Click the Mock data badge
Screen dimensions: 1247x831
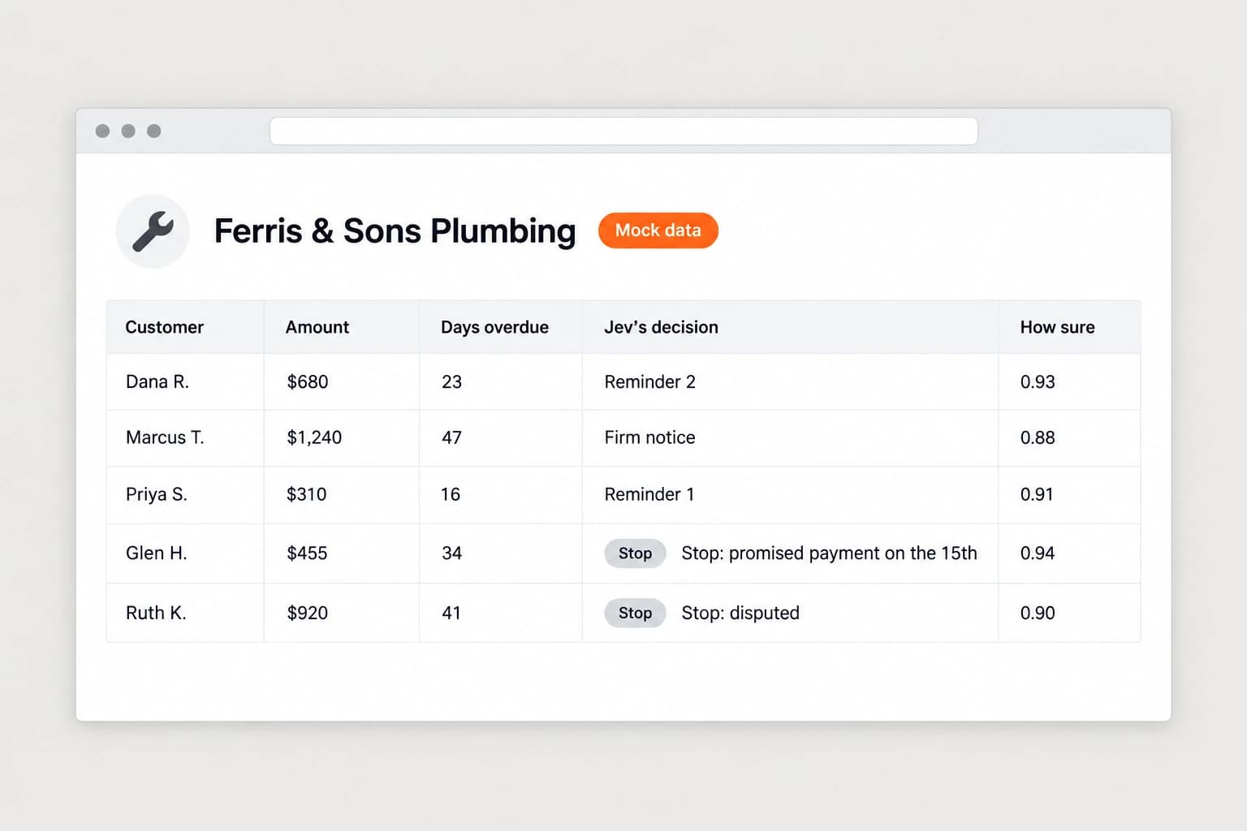click(658, 230)
